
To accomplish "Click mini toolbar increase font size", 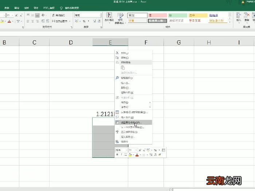I will pyautogui.click(x=140, y=150).
